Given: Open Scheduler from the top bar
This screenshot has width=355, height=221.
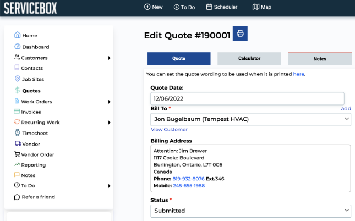Looking at the screenshot, I should [222, 7].
